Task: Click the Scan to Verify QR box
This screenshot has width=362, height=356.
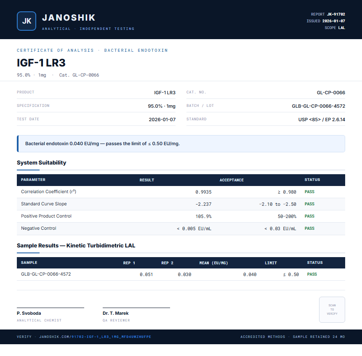Action: (x=332, y=310)
